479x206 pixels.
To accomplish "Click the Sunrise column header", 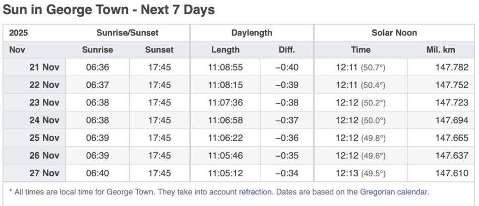I will [97, 50].
